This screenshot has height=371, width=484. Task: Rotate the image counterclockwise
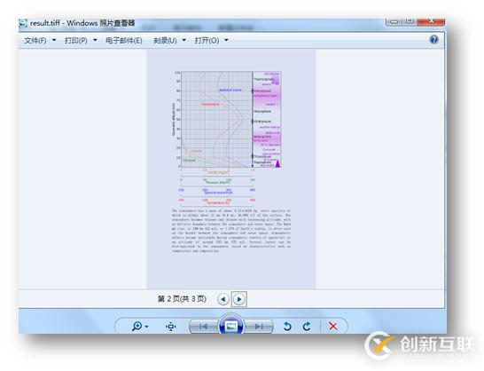click(287, 326)
